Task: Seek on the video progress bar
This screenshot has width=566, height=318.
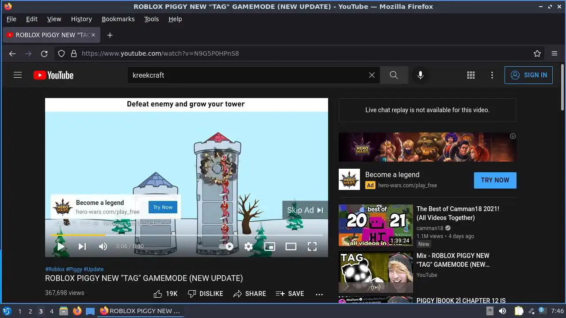Action: coord(187,235)
